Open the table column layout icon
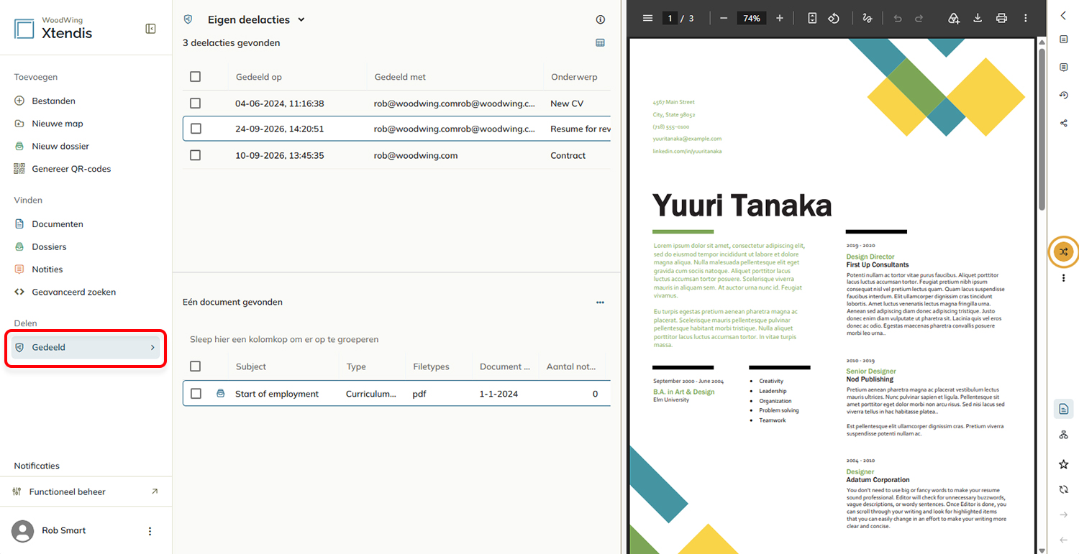The image size is (1079, 554). 601,43
